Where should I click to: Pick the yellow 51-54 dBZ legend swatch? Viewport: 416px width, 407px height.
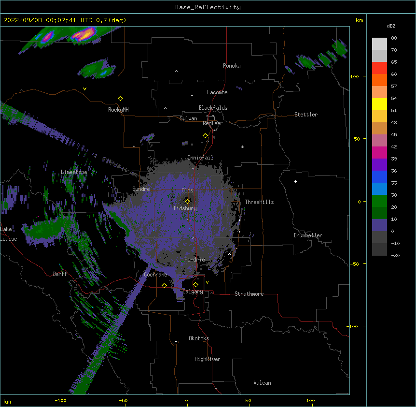coord(379,104)
